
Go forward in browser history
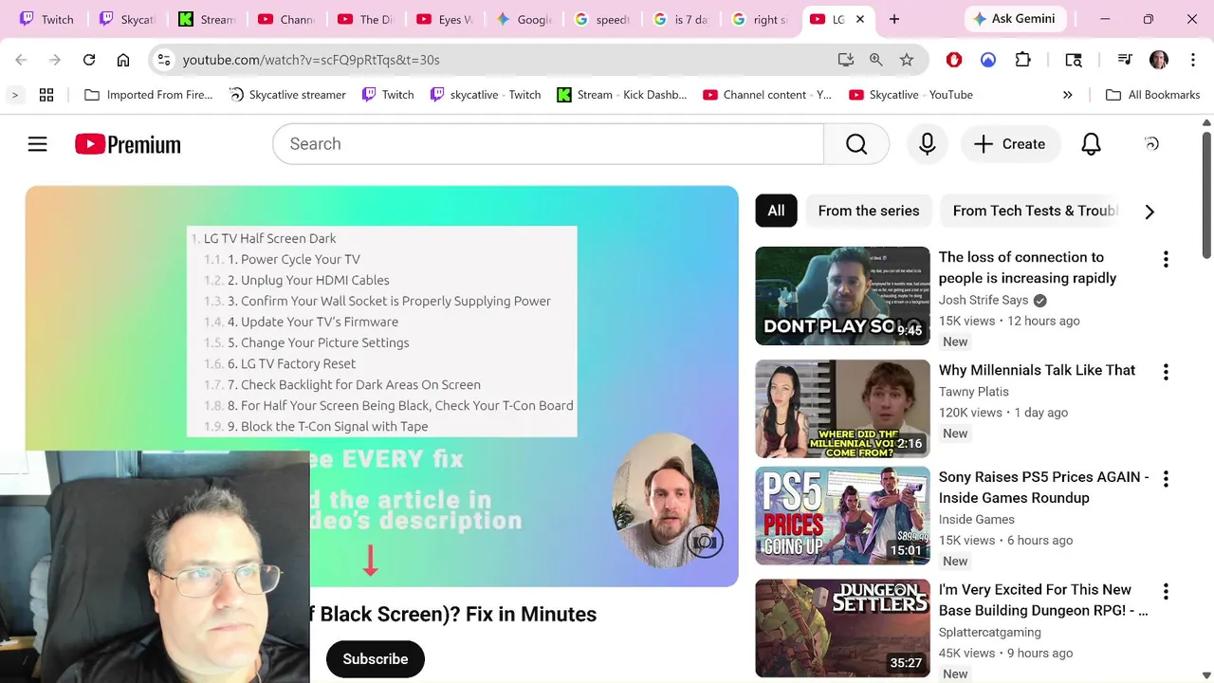[55, 60]
